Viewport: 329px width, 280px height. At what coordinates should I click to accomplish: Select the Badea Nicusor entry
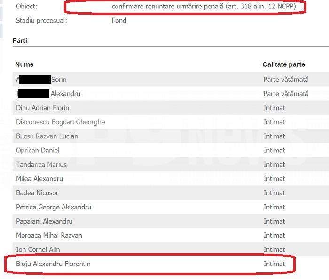click(x=37, y=193)
